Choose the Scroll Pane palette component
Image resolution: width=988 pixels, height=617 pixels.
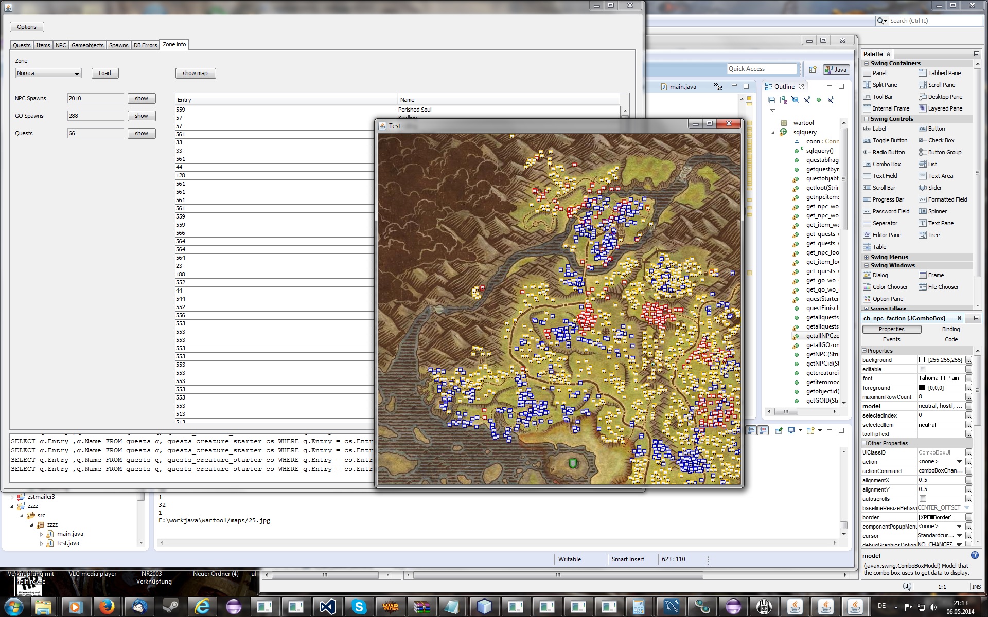pos(937,85)
